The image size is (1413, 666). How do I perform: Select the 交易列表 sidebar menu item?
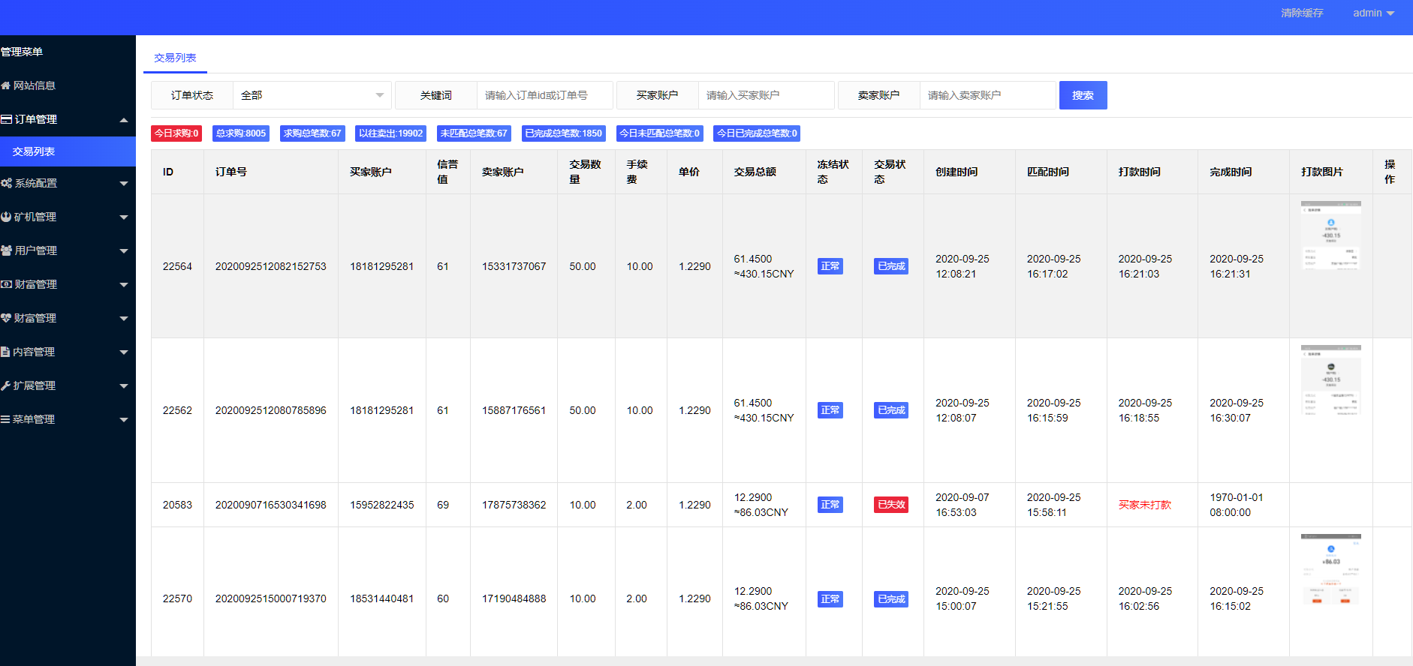click(34, 151)
